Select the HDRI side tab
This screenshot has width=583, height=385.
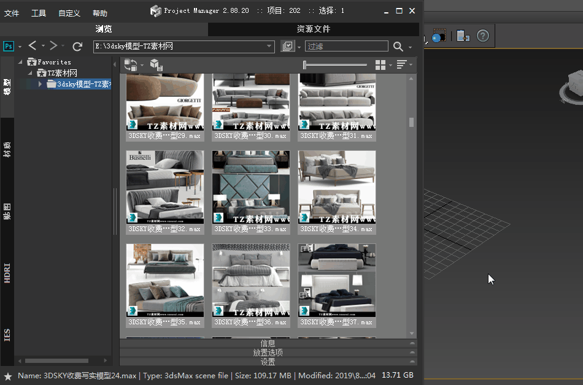[7, 272]
